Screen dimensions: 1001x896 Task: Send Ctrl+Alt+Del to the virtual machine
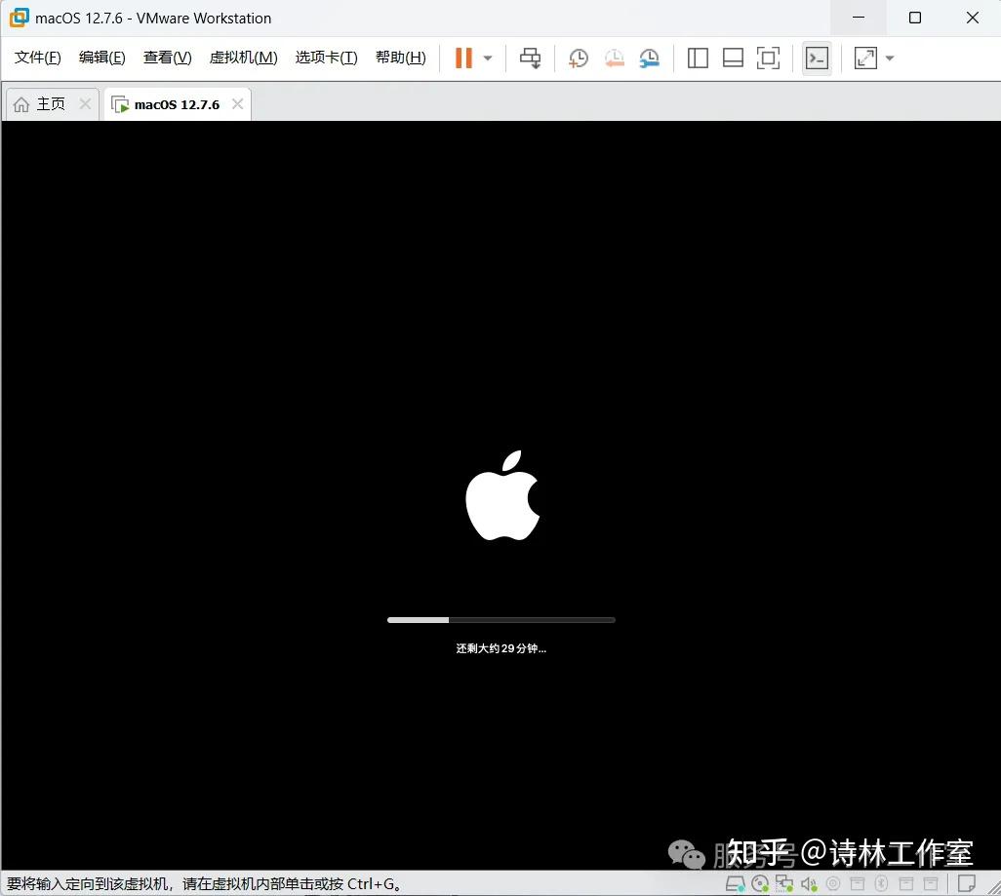(530, 58)
